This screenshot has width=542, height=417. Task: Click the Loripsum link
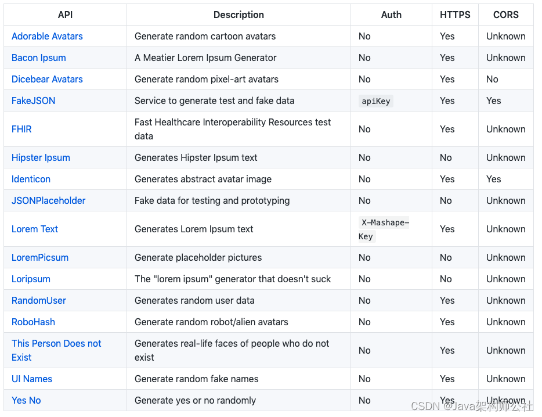31,279
